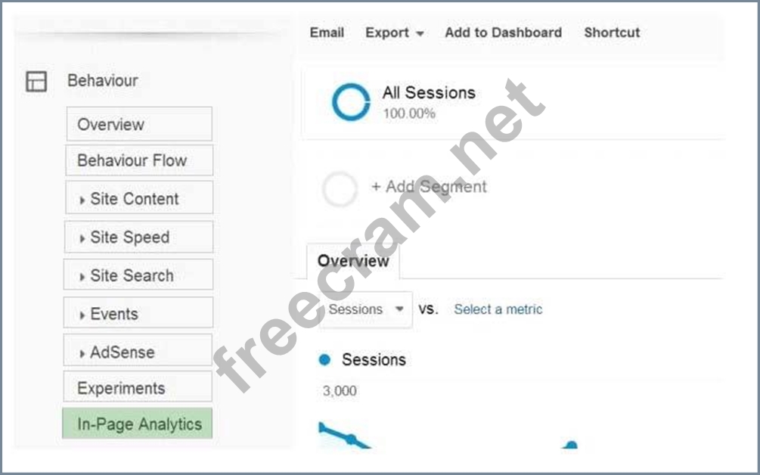Screen dimensions: 760x475
Task: Open the Export dropdown
Action: pyautogui.click(x=395, y=33)
